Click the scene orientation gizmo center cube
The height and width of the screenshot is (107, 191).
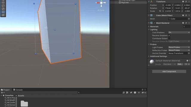coord(101,3)
